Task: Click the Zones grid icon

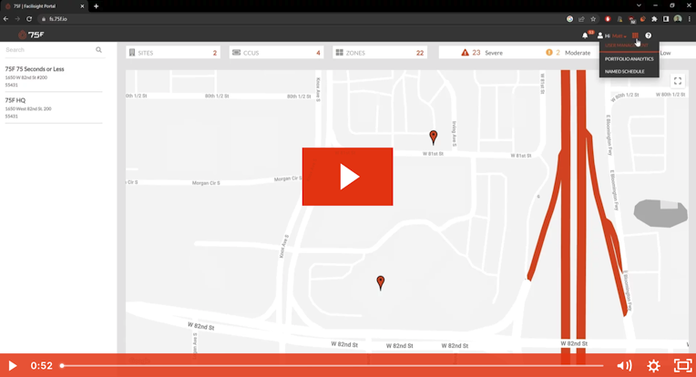Action: (x=340, y=52)
